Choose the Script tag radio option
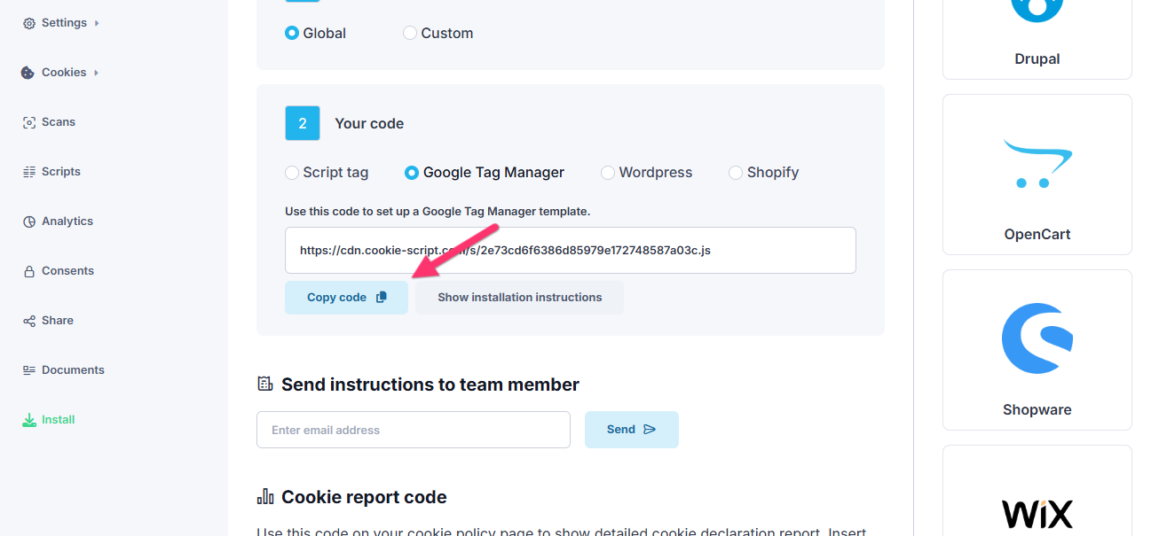 pyautogui.click(x=292, y=173)
